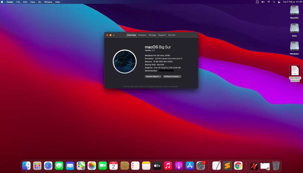Open the Window menu
This screenshot has height=173, width=303.
(48, 2)
